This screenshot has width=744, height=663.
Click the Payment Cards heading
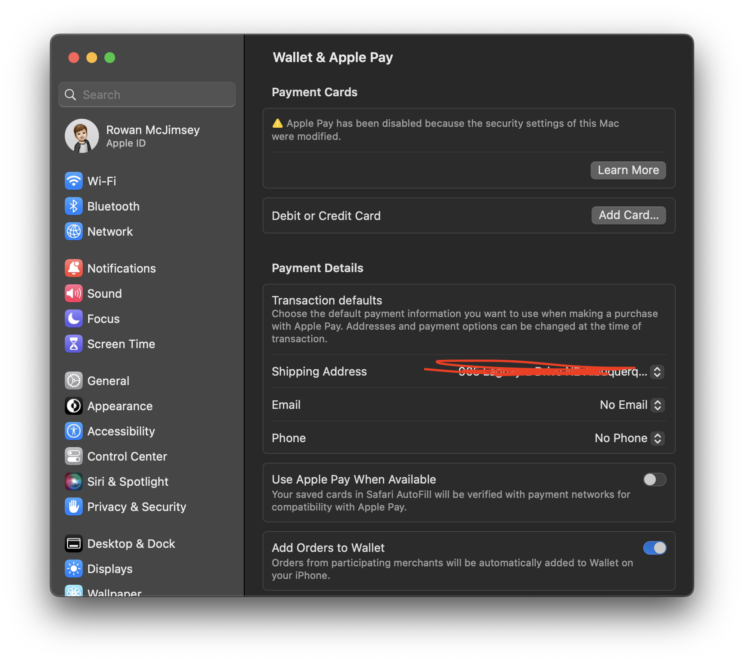[315, 92]
